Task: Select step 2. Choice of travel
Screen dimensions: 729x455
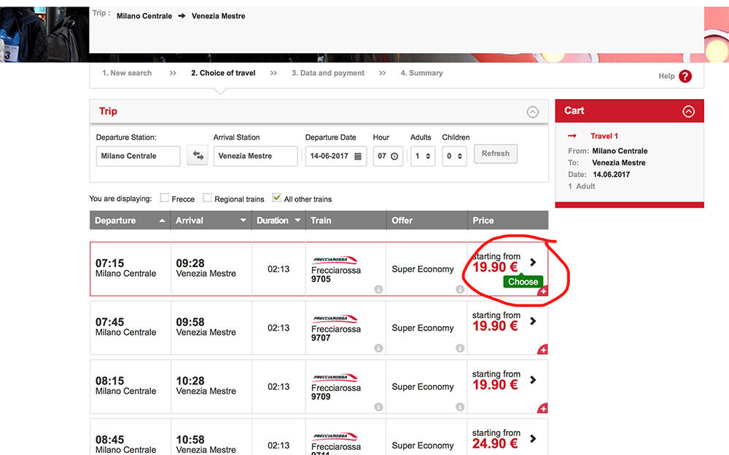Action: pos(223,73)
